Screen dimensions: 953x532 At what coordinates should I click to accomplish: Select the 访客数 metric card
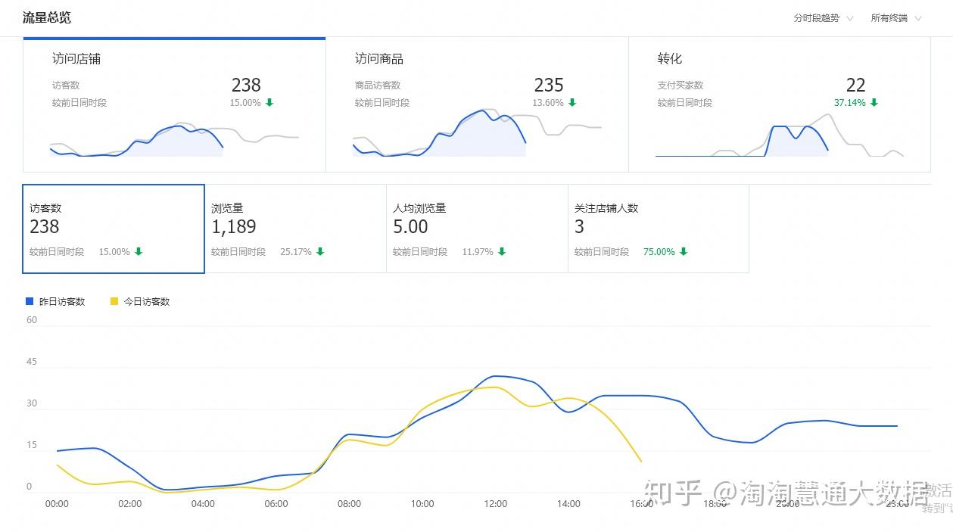tap(114, 229)
